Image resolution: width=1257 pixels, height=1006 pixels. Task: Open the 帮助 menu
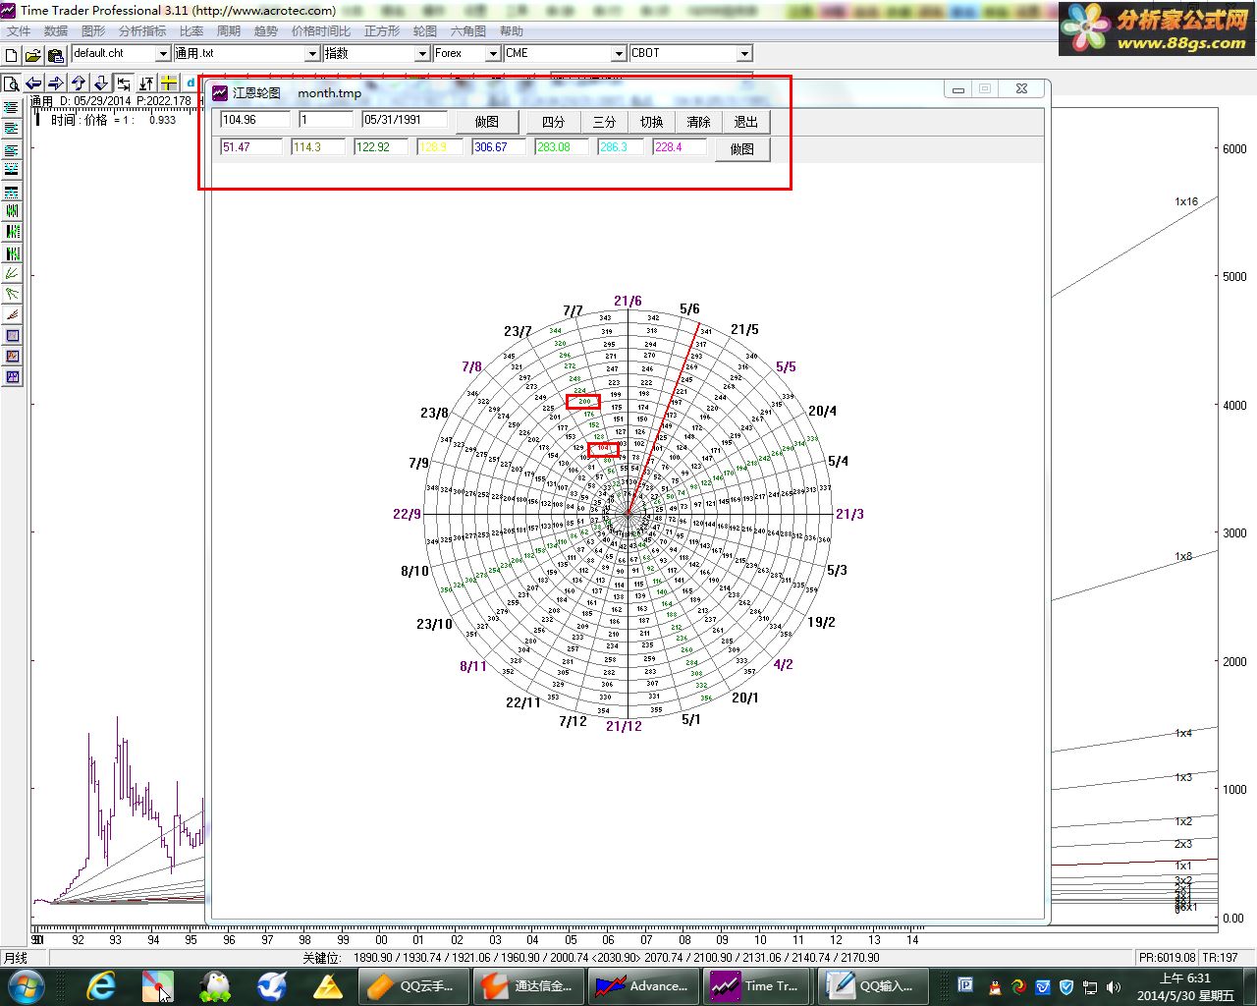coord(512,31)
